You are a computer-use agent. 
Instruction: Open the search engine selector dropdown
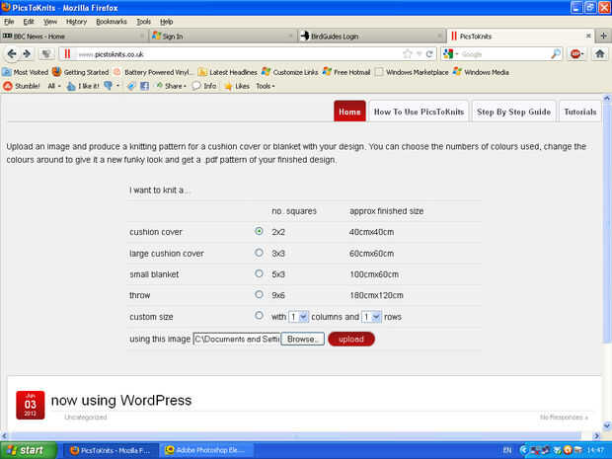451,54
